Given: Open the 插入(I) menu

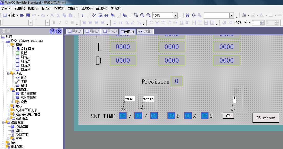Looking at the screenshot, I should [47, 8].
